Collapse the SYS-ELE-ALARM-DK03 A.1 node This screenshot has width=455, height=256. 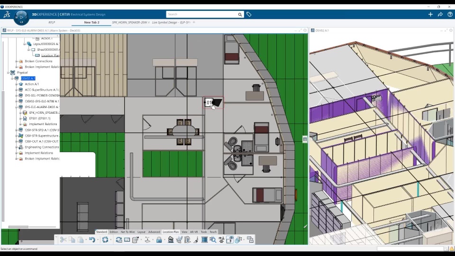[x=17, y=107]
